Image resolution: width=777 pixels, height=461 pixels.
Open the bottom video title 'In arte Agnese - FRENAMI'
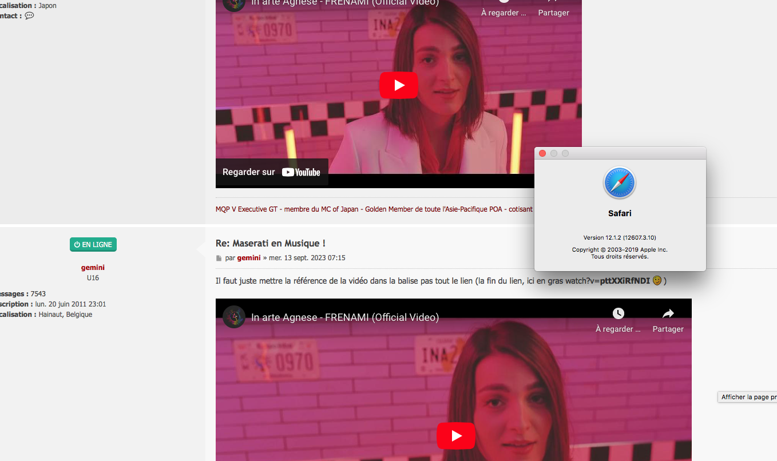345,317
